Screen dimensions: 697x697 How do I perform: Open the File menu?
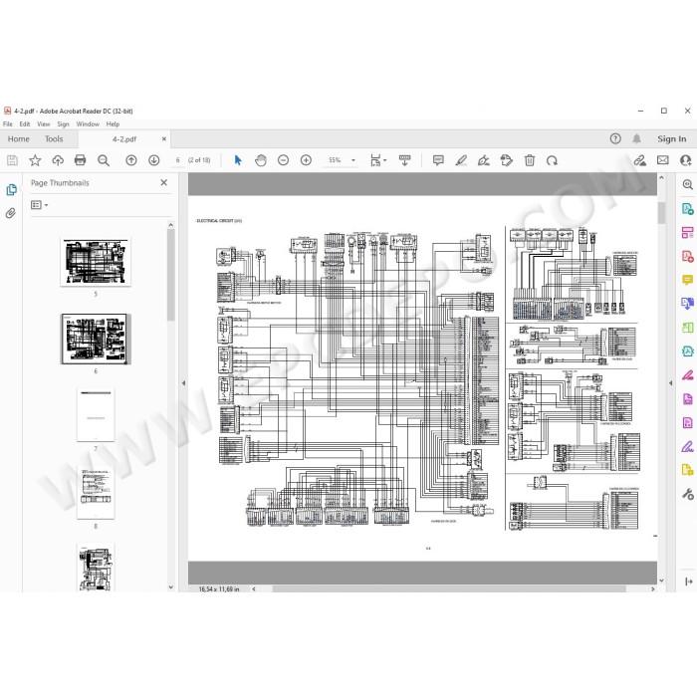[x=8, y=124]
